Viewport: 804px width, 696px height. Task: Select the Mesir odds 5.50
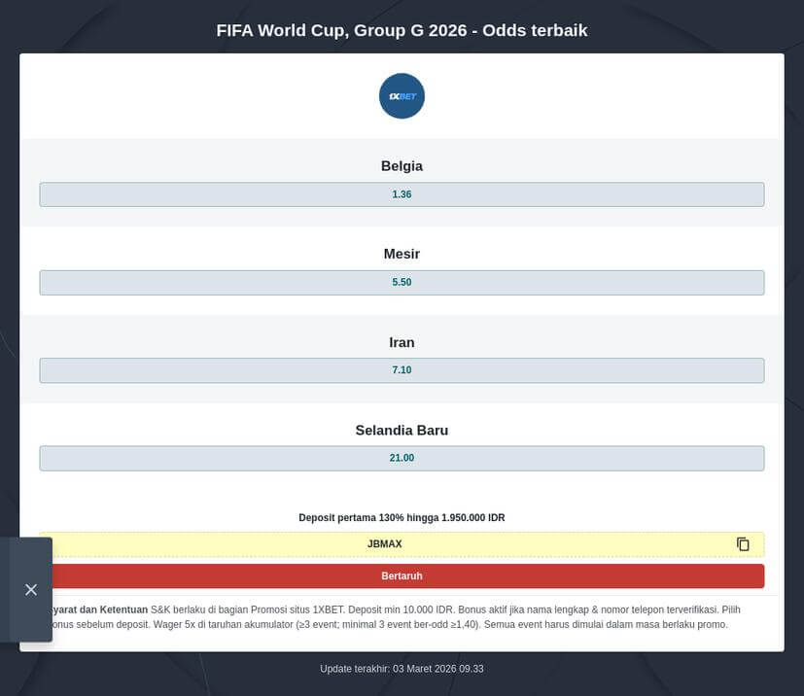[x=402, y=281]
